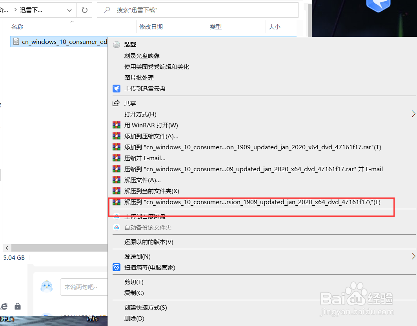The image size is (417, 326).
Task: Click the shield icon beside 扫描病毒(电脑管家)
Action: [x=117, y=267]
